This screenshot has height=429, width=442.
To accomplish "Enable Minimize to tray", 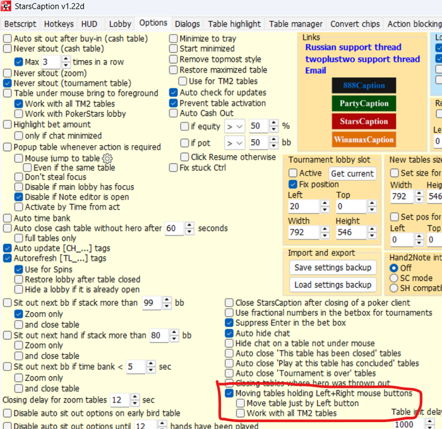I will [173, 39].
